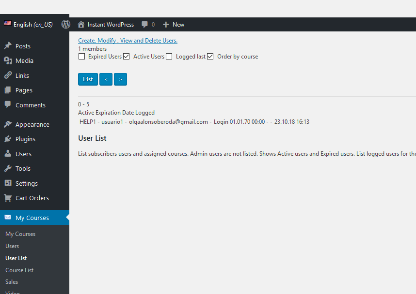Open the My Courses submenu item
Screen dimensions: 416x294
click(20, 234)
